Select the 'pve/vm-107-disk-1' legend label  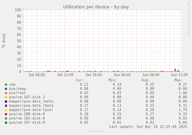[x=27, y=97]
